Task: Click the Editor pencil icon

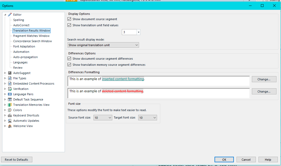Action: (x=10, y=15)
